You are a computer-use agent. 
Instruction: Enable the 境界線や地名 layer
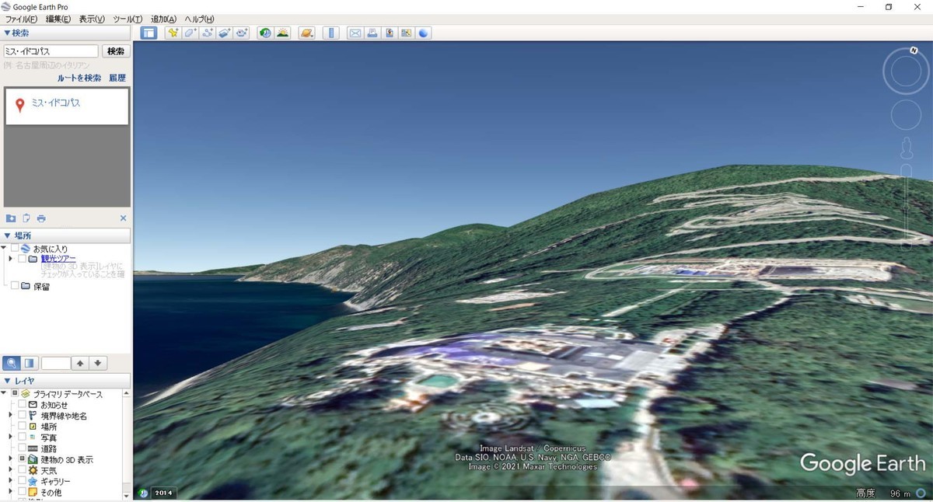22,416
